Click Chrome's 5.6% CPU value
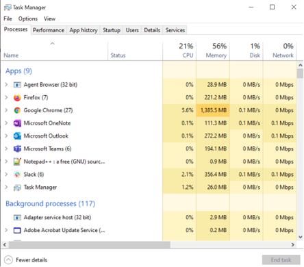The width and height of the screenshot is (304, 267). coord(188,110)
